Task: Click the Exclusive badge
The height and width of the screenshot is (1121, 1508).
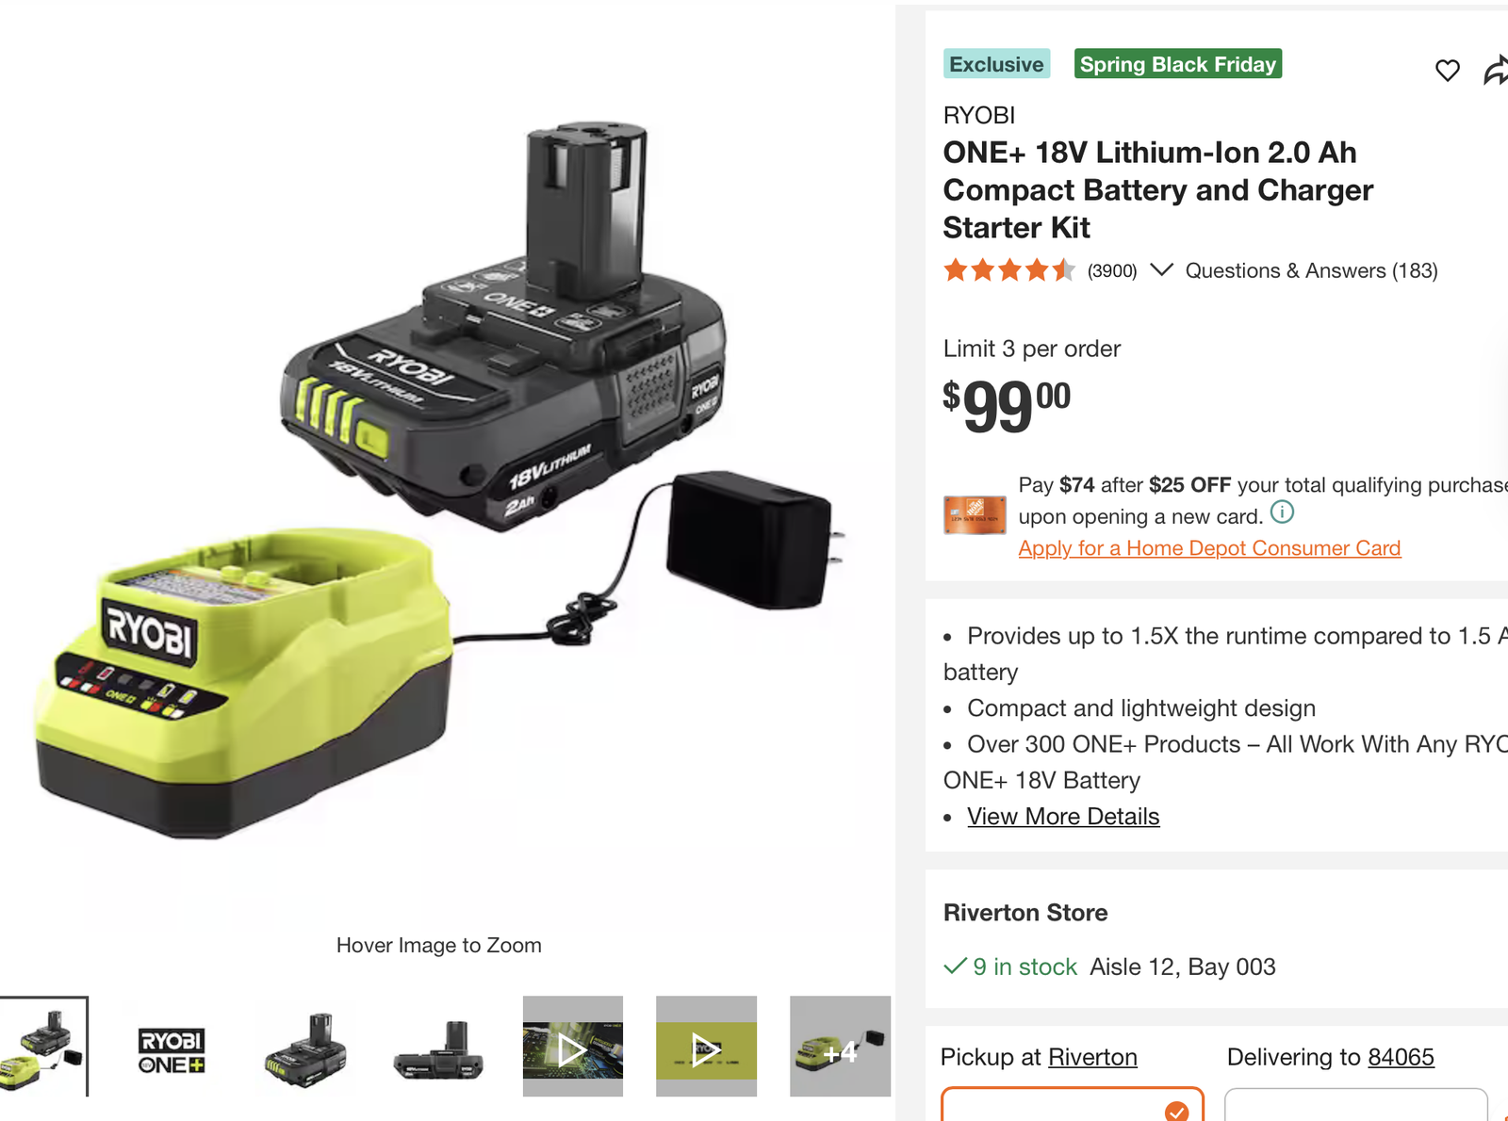Action: pyautogui.click(x=996, y=64)
